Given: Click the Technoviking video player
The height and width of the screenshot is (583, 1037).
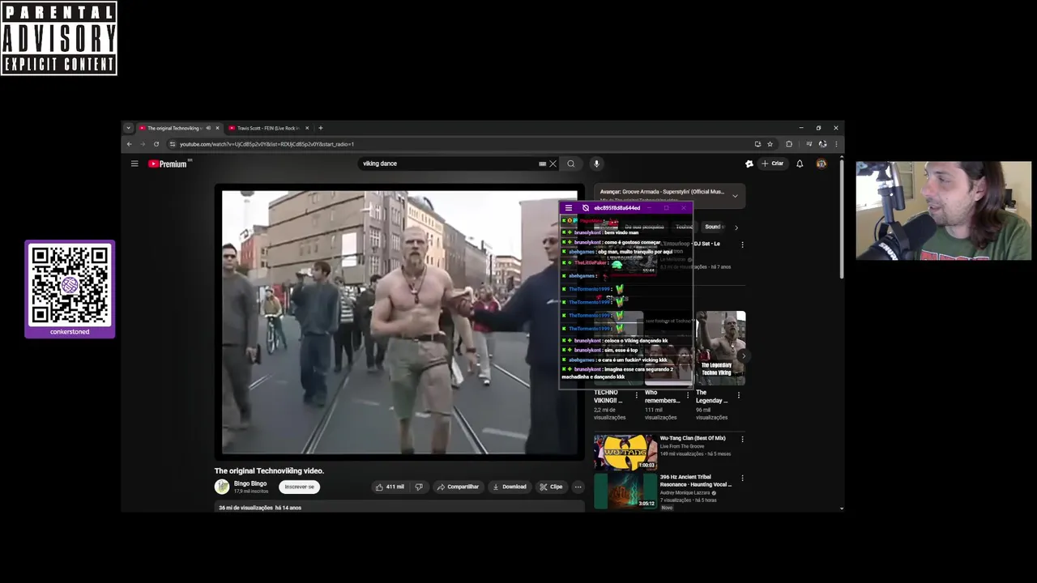Looking at the screenshot, I should tap(399, 322).
